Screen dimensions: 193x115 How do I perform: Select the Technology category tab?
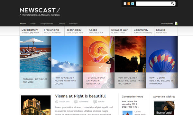(x=76, y=31)
